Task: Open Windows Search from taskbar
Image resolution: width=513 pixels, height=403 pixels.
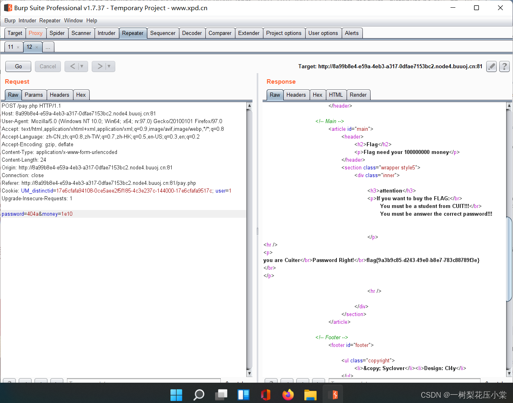Action: (199, 394)
